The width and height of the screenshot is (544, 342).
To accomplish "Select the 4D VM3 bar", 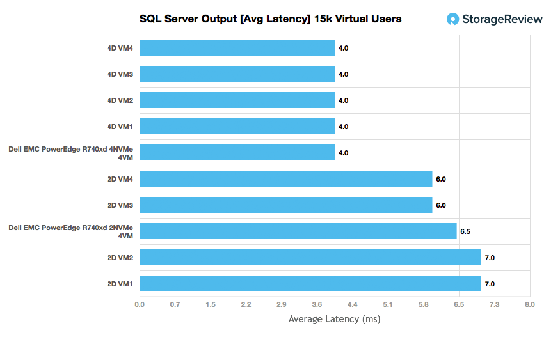I will [x=237, y=74].
